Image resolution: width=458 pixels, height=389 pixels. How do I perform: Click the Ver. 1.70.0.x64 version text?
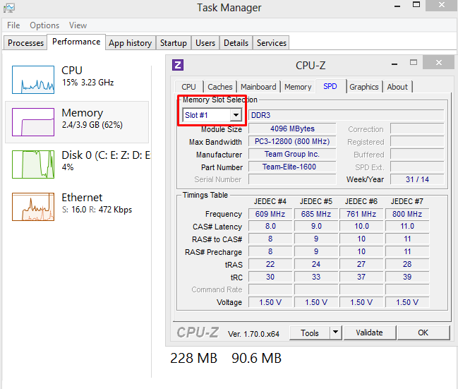pyautogui.click(x=253, y=334)
